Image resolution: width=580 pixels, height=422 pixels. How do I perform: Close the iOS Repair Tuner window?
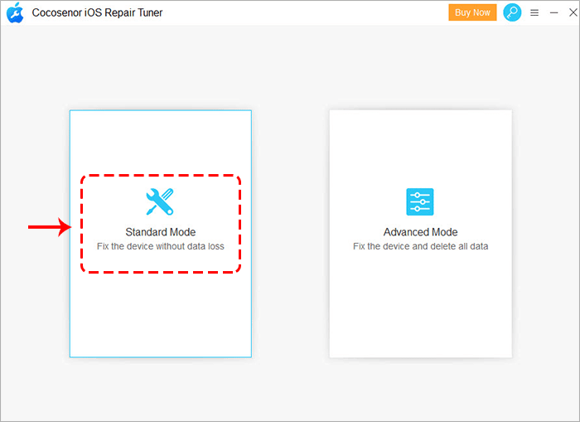(573, 12)
